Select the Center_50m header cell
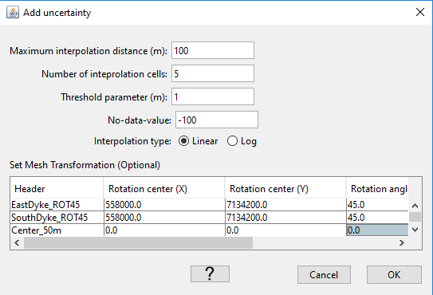This screenshot has width=433, height=295. point(57,230)
